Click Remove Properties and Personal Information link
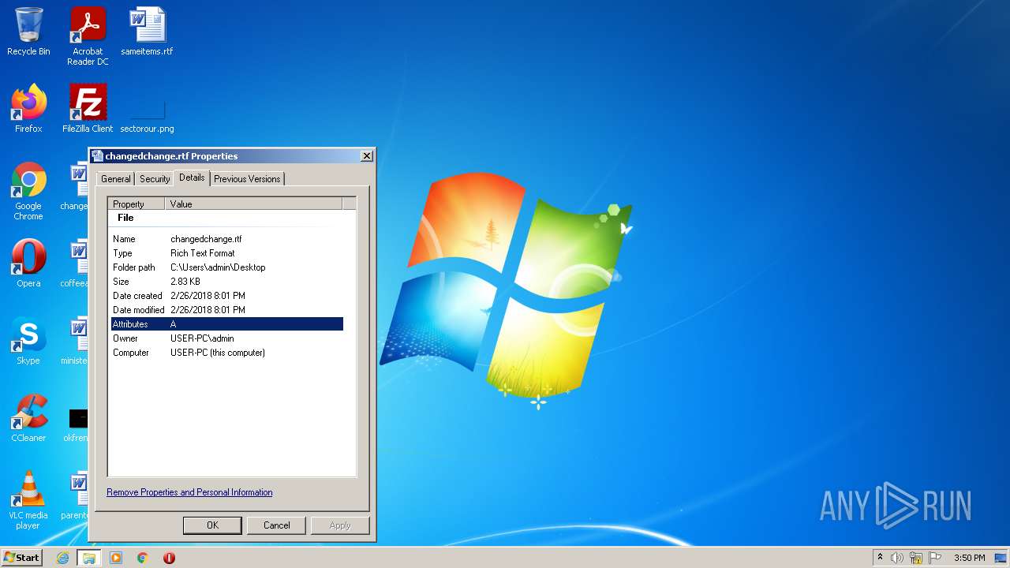The image size is (1010, 568). coord(189,492)
